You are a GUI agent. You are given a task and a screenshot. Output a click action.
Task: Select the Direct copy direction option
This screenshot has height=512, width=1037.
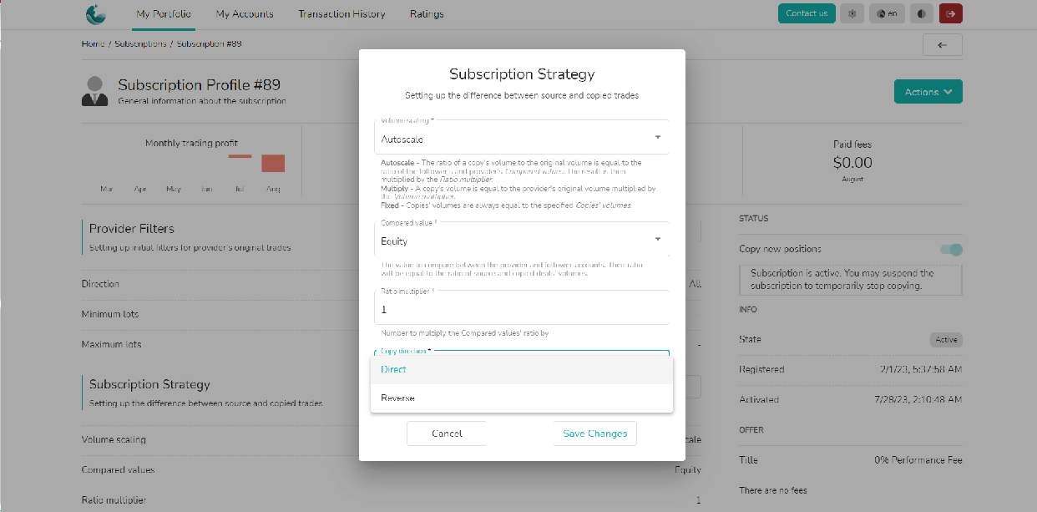522,369
